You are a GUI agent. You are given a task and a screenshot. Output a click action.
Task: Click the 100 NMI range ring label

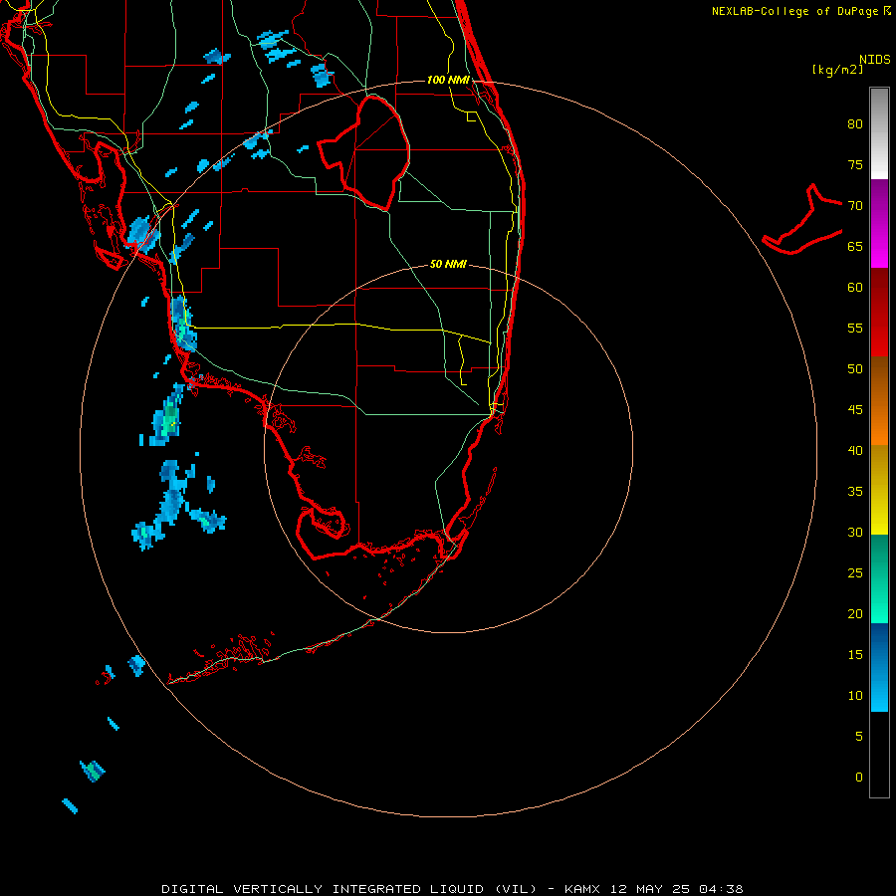coord(448,80)
